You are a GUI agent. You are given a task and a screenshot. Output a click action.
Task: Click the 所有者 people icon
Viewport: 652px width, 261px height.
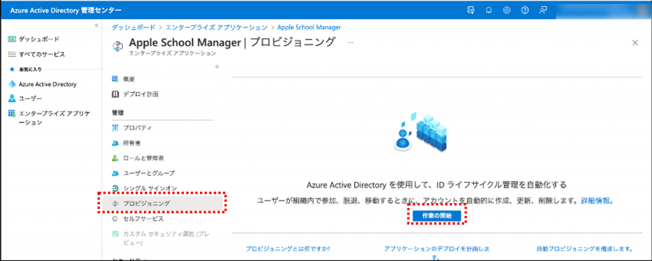pyautogui.click(x=115, y=143)
